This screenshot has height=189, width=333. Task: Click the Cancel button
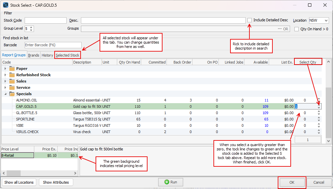(x=319, y=182)
